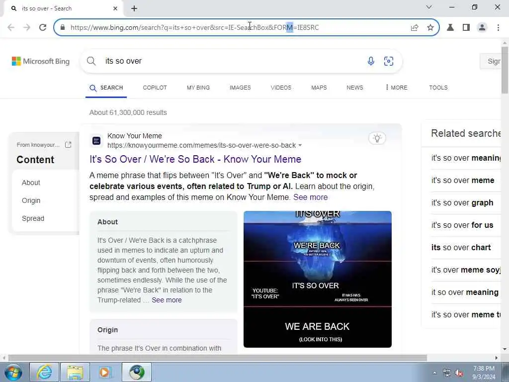Image resolution: width=509 pixels, height=382 pixels.
Task: Open Chrome Labs flask icon
Action: click(450, 27)
